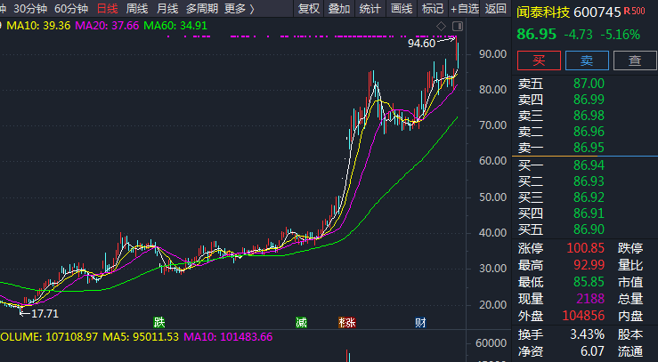Click 买三 price 86.92
Image resolution: width=658 pixels, height=362 pixels.
click(x=589, y=197)
